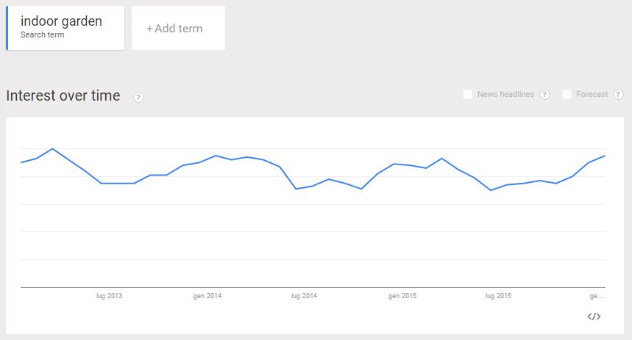This screenshot has width=632, height=340.
Task: Open help for Interest over time
Action: [x=138, y=98]
